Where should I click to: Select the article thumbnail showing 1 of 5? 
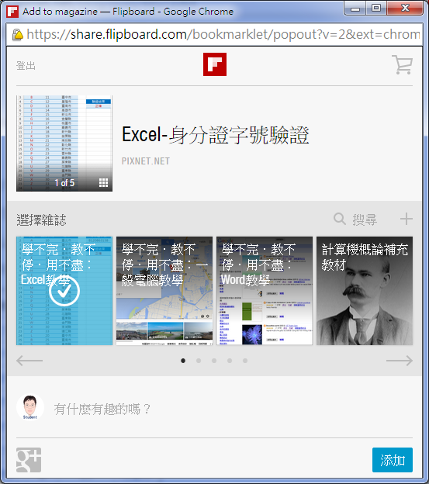click(x=64, y=143)
